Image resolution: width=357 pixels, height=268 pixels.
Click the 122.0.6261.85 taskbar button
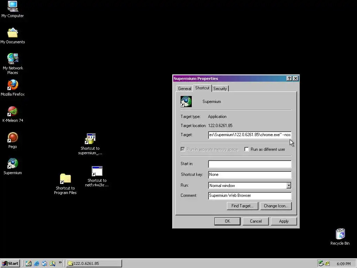[x=94, y=263]
